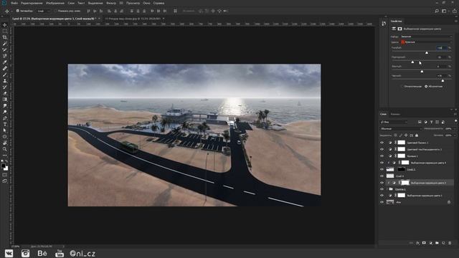
Task: Select the Относительная radio button
Action: click(402, 86)
